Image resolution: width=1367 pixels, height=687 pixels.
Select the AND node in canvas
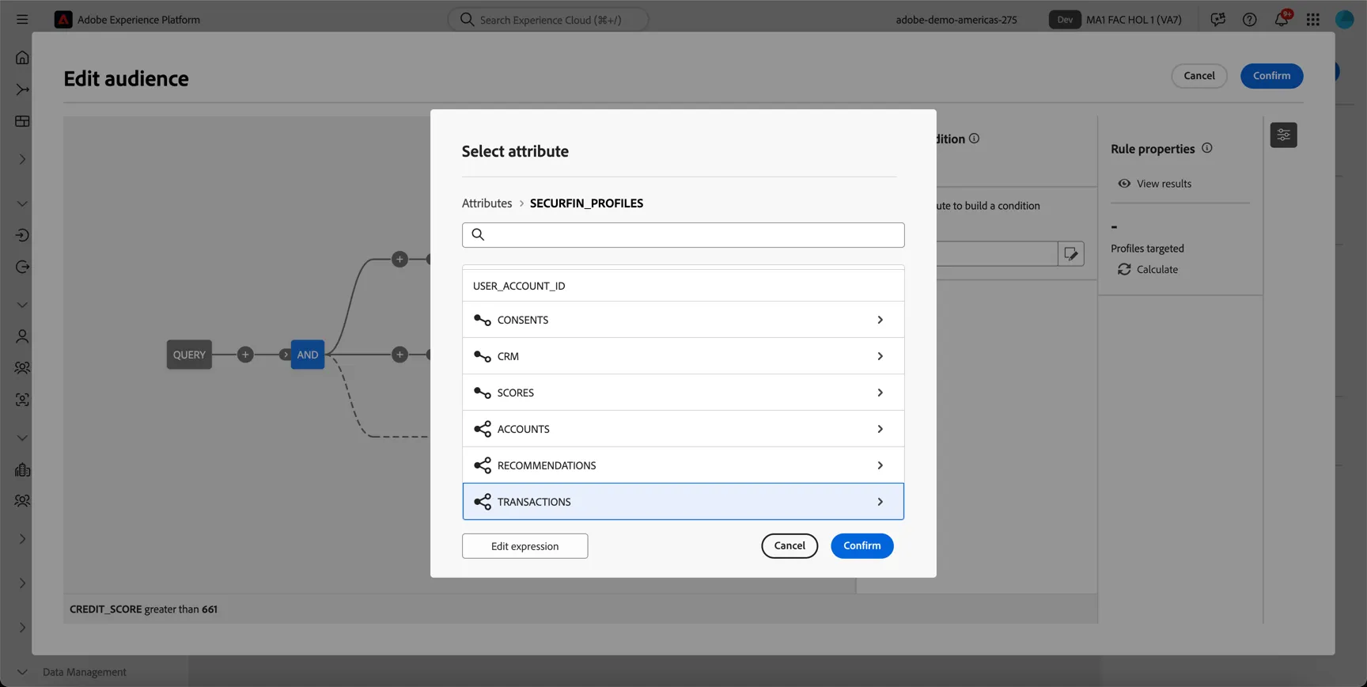[308, 355]
